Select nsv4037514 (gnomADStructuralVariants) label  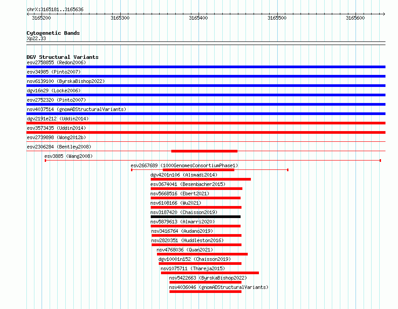[76, 109]
